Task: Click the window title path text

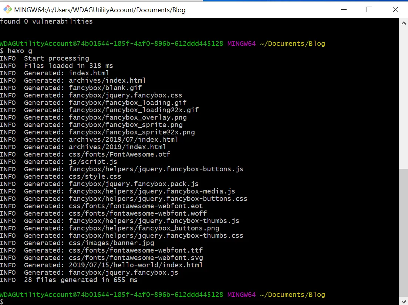Action: [x=100, y=10]
